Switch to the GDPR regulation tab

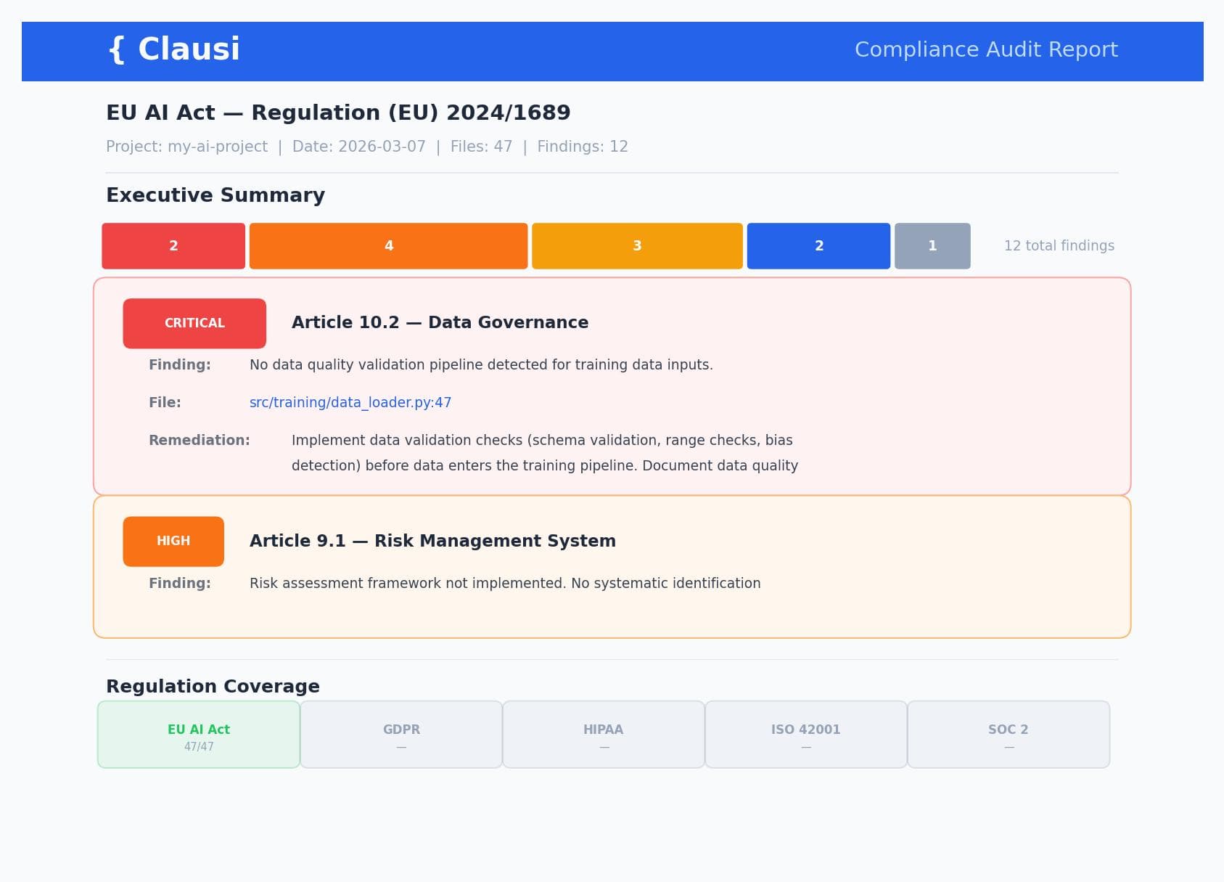[401, 734]
